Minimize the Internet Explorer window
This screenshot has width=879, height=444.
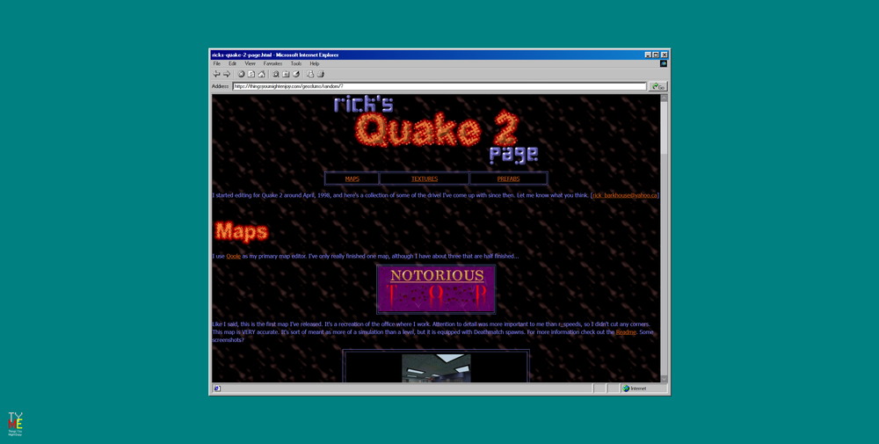(648, 55)
